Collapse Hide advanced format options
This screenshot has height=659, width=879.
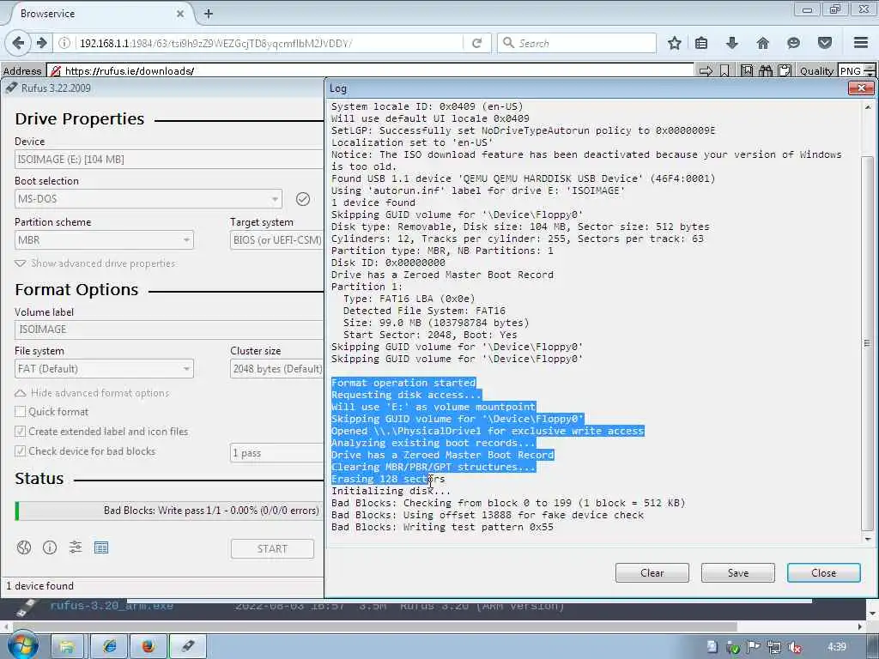tap(93, 393)
